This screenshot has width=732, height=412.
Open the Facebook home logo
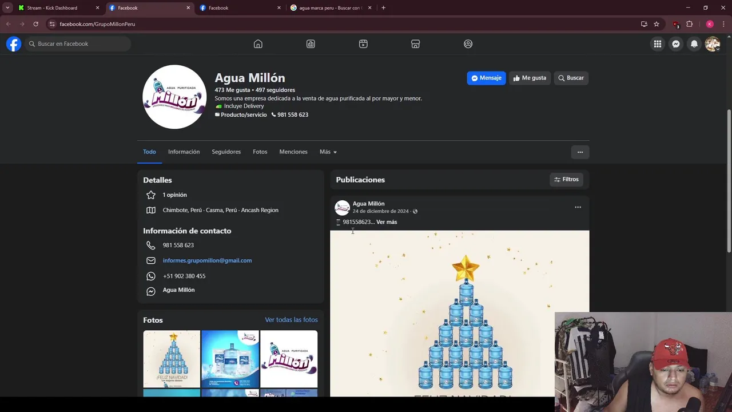14,43
